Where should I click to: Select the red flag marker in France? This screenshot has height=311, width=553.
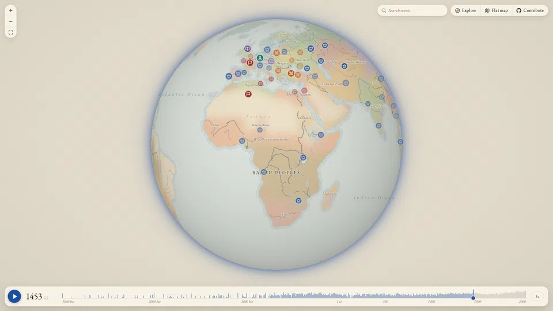(250, 63)
